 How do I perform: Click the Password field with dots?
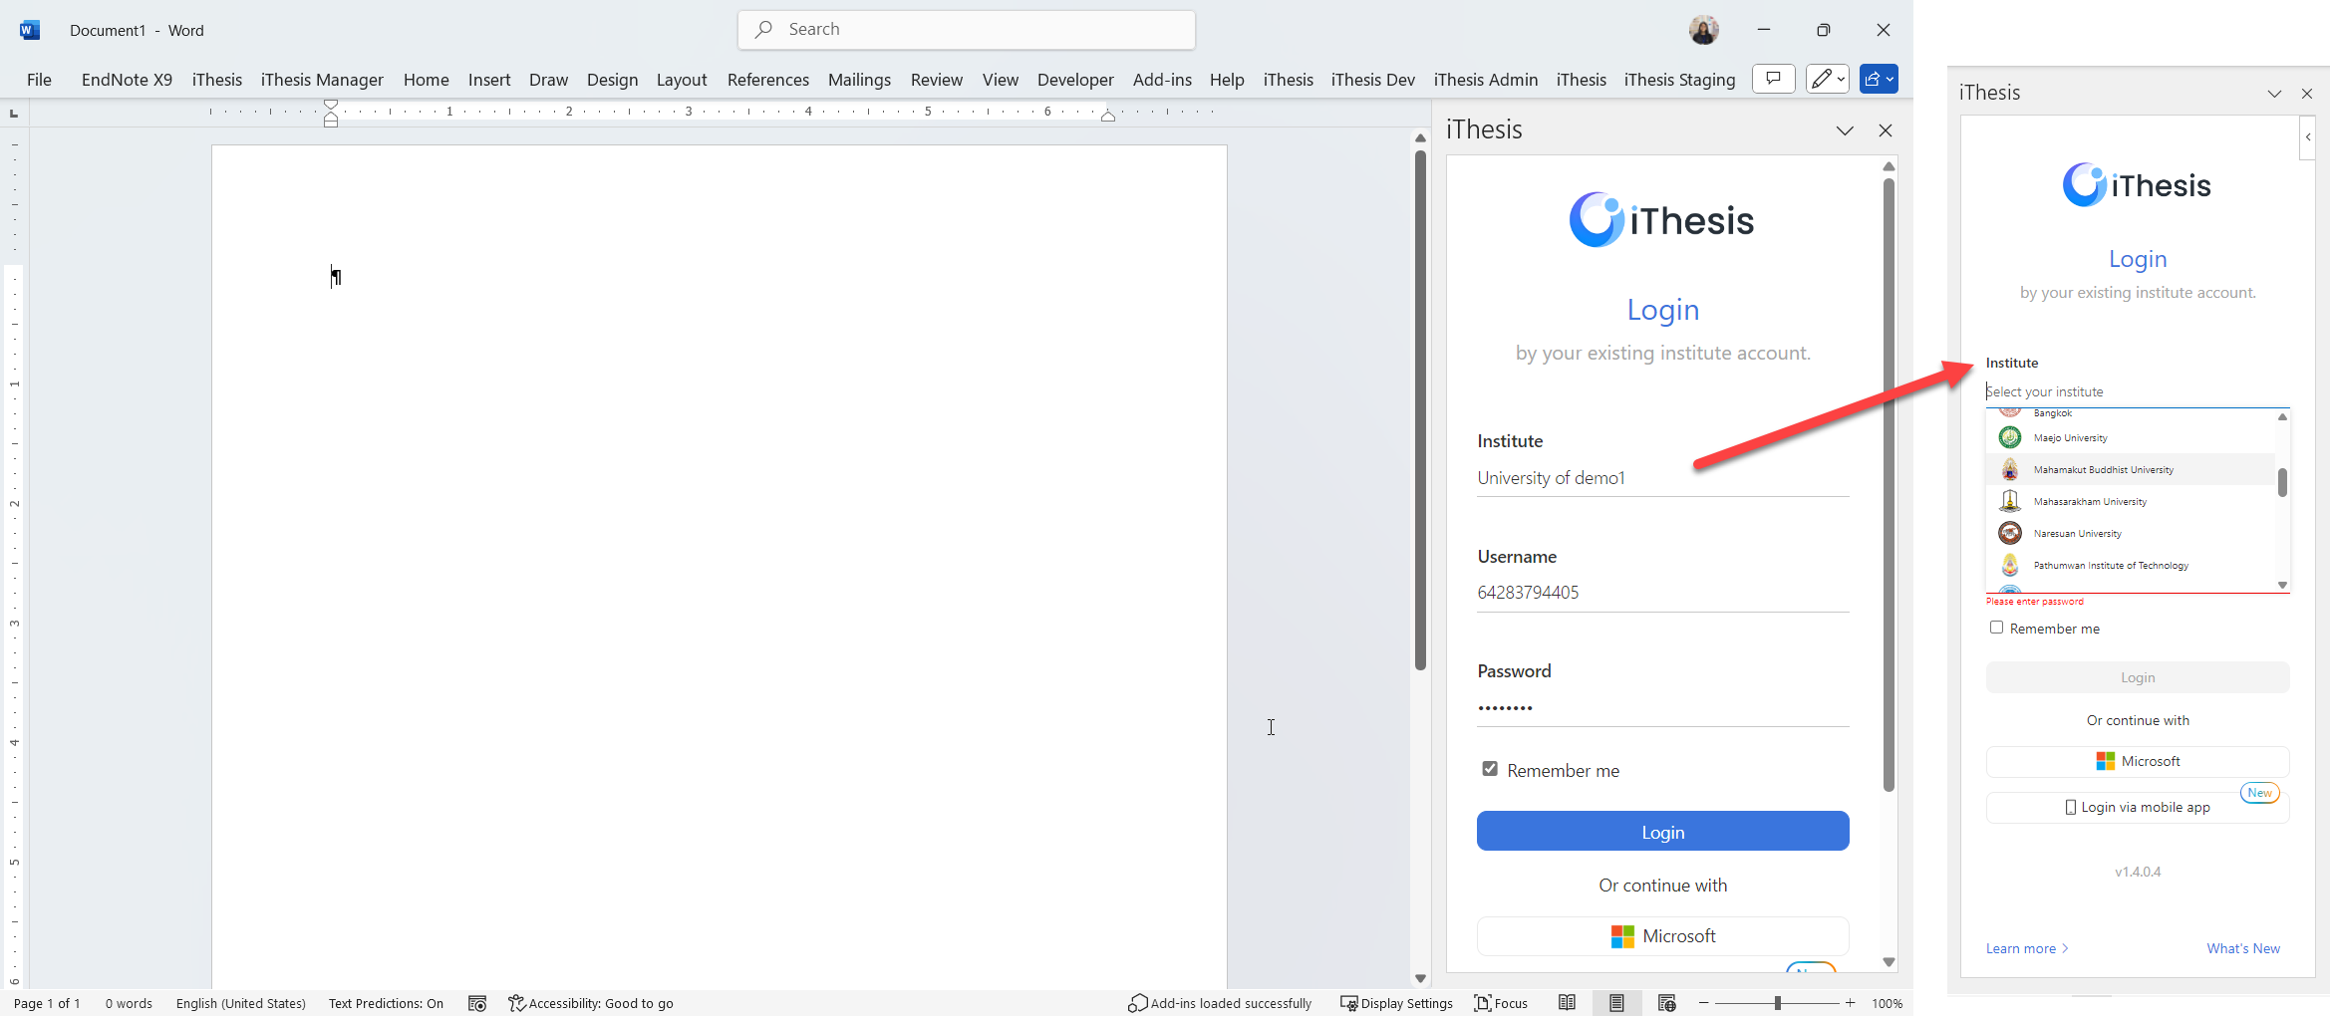pyautogui.click(x=1663, y=708)
